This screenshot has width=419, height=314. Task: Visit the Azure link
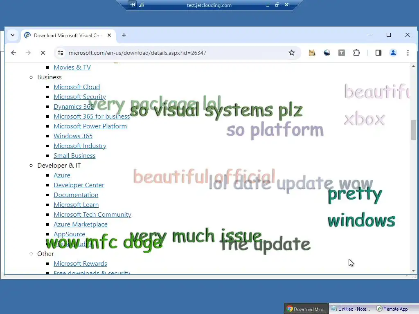tap(62, 175)
